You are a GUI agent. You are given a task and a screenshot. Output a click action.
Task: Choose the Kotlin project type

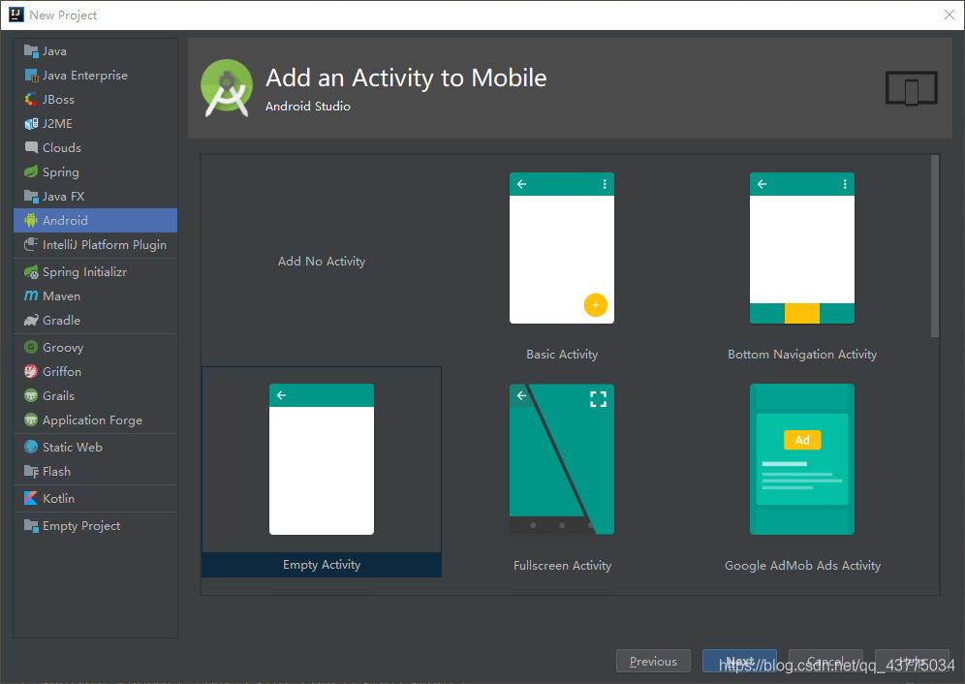pos(95,498)
